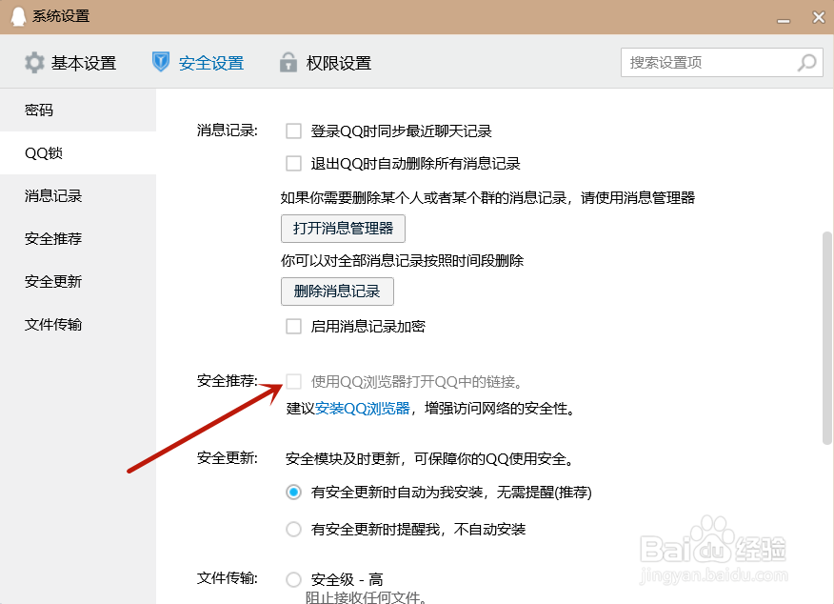
Task: Switch to the 权限设置 tab
Action: pyautogui.click(x=326, y=63)
